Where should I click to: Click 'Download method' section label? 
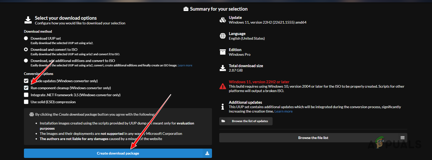point(38,31)
